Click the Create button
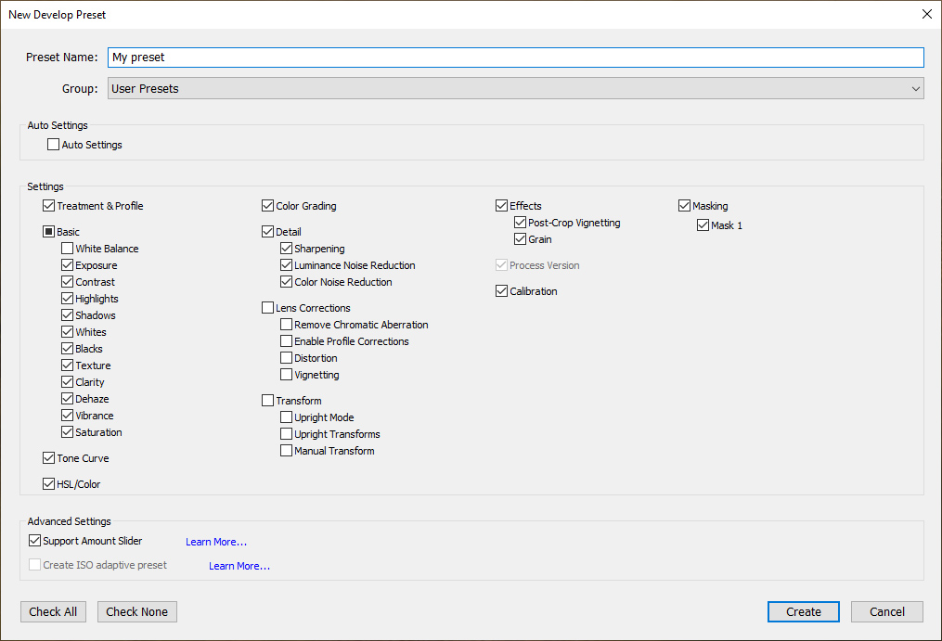 click(803, 611)
